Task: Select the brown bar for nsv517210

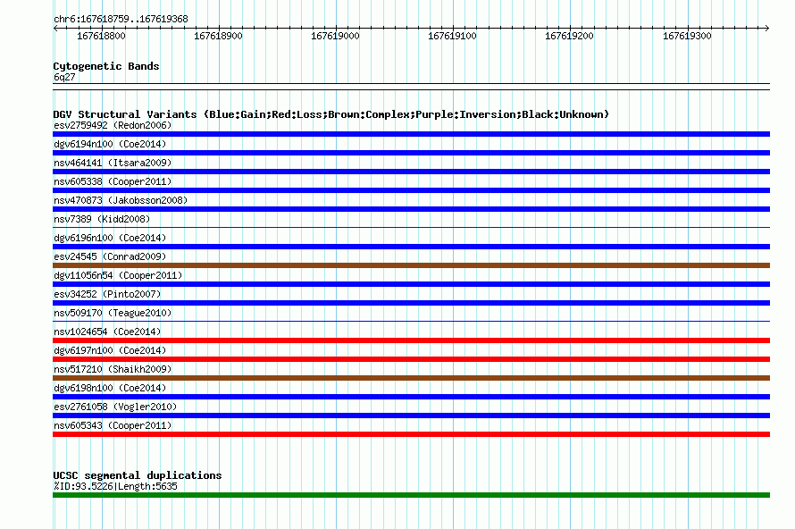Action: pyautogui.click(x=411, y=378)
